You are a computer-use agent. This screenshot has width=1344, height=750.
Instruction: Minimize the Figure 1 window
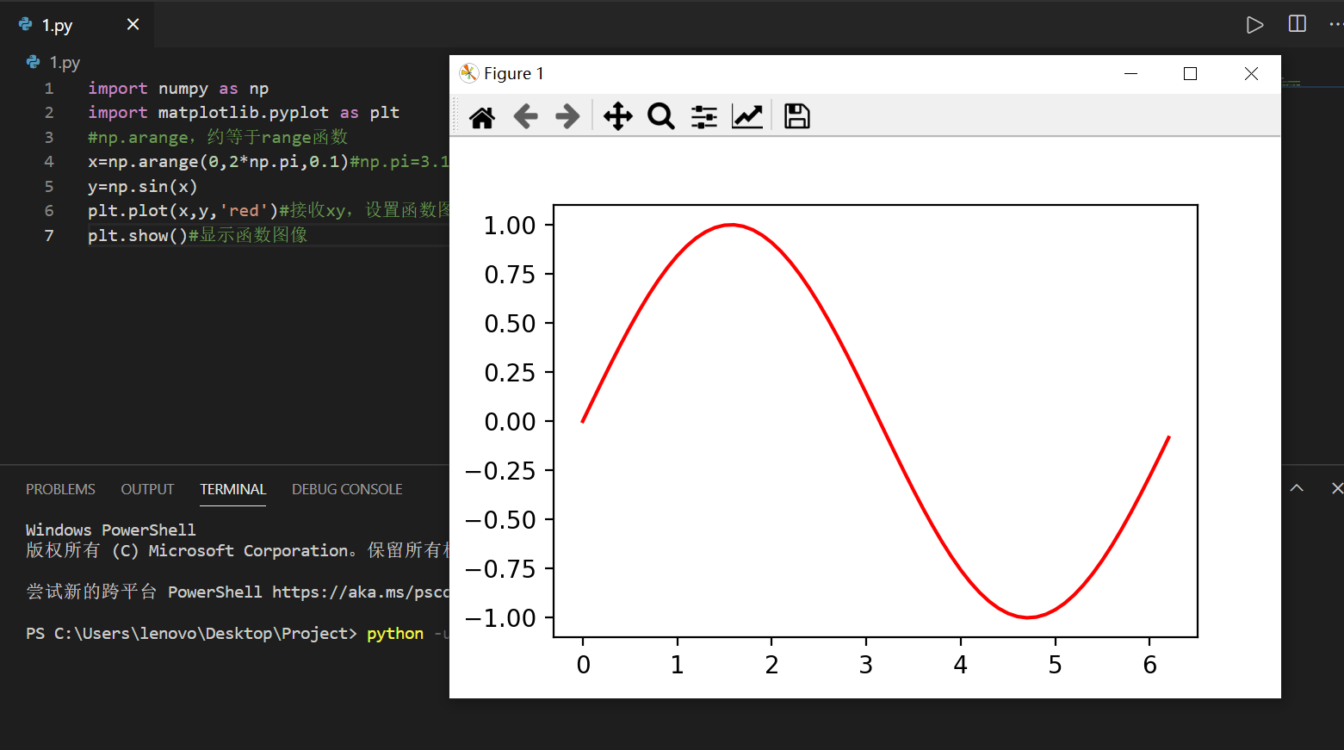coord(1131,74)
